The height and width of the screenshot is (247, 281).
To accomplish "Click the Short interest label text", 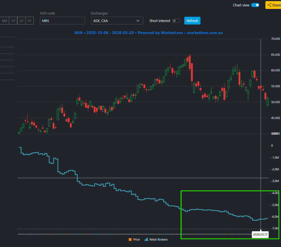I will tap(160, 21).
